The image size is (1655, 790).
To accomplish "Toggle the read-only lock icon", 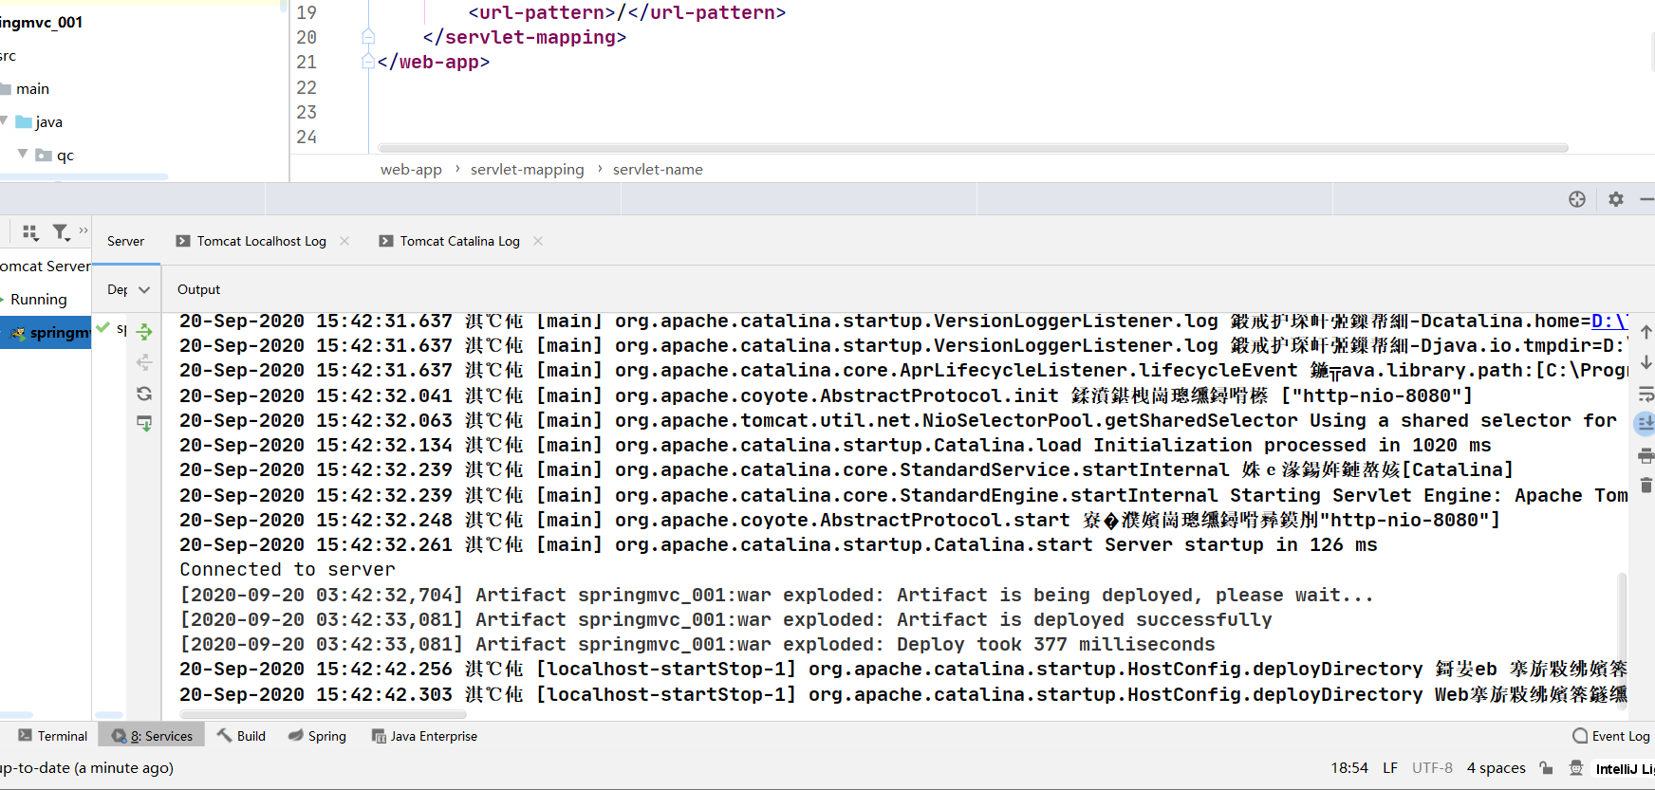I will tap(1546, 768).
